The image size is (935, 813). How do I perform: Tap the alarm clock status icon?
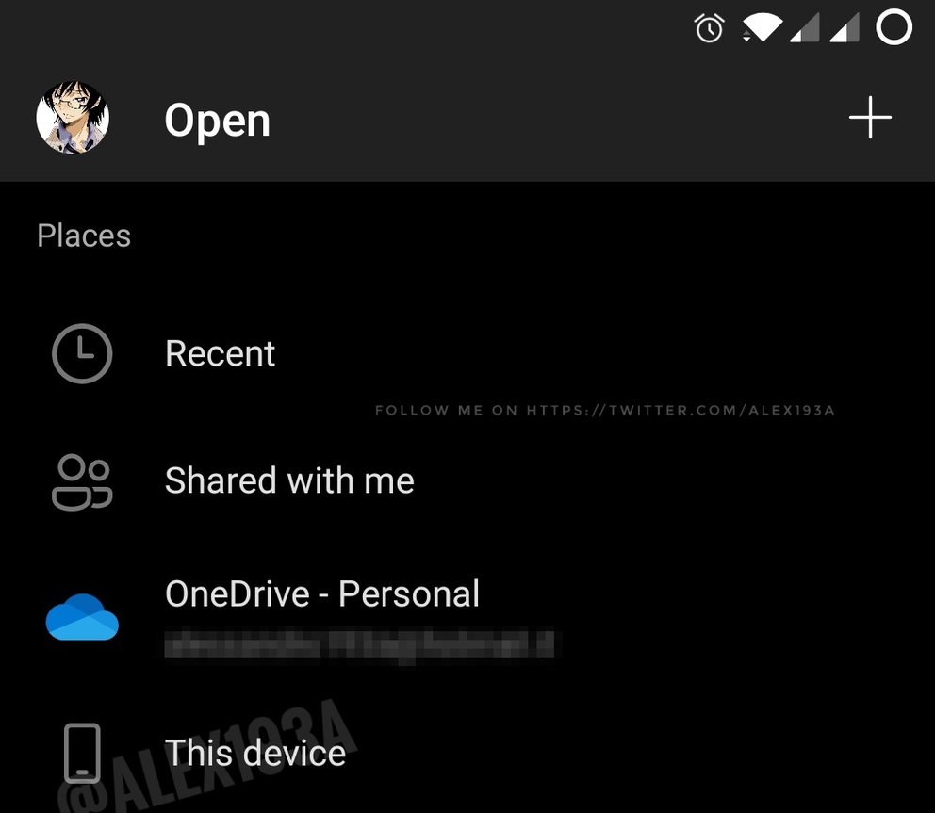point(709,28)
